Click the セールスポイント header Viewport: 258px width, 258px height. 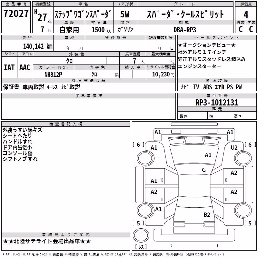coord(217,37)
